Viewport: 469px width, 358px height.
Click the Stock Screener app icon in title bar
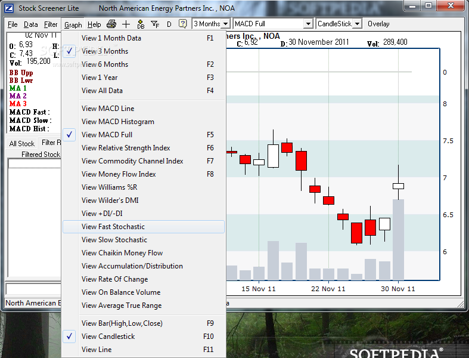[9, 8]
